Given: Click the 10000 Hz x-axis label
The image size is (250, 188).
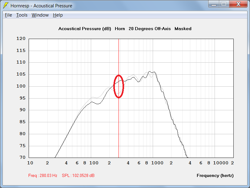Looking at the screenshot, I should tap(221, 163).
